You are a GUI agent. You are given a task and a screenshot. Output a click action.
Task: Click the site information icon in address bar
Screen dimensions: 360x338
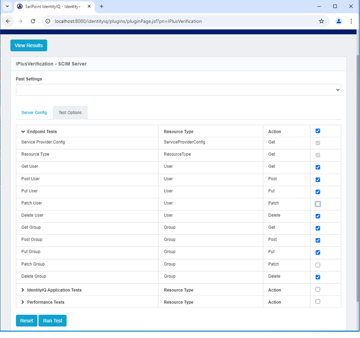[x=48, y=21]
